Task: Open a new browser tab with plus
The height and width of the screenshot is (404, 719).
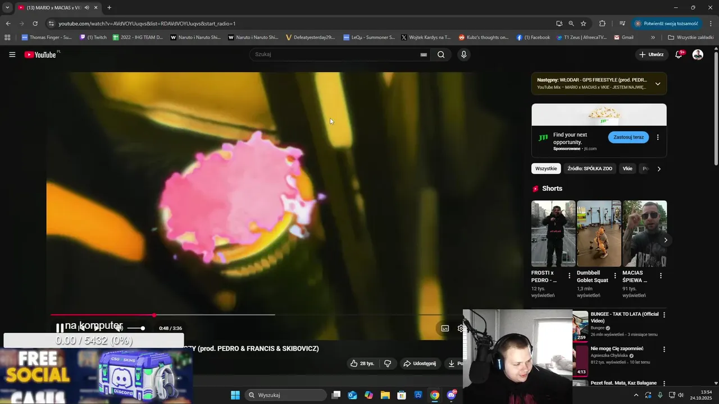Action: click(x=109, y=8)
